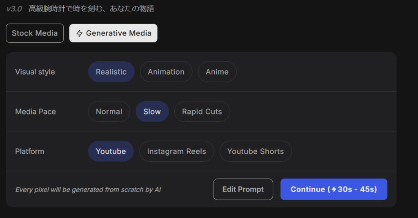
Task: Select the Animation visual style
Action: (166, 72)
